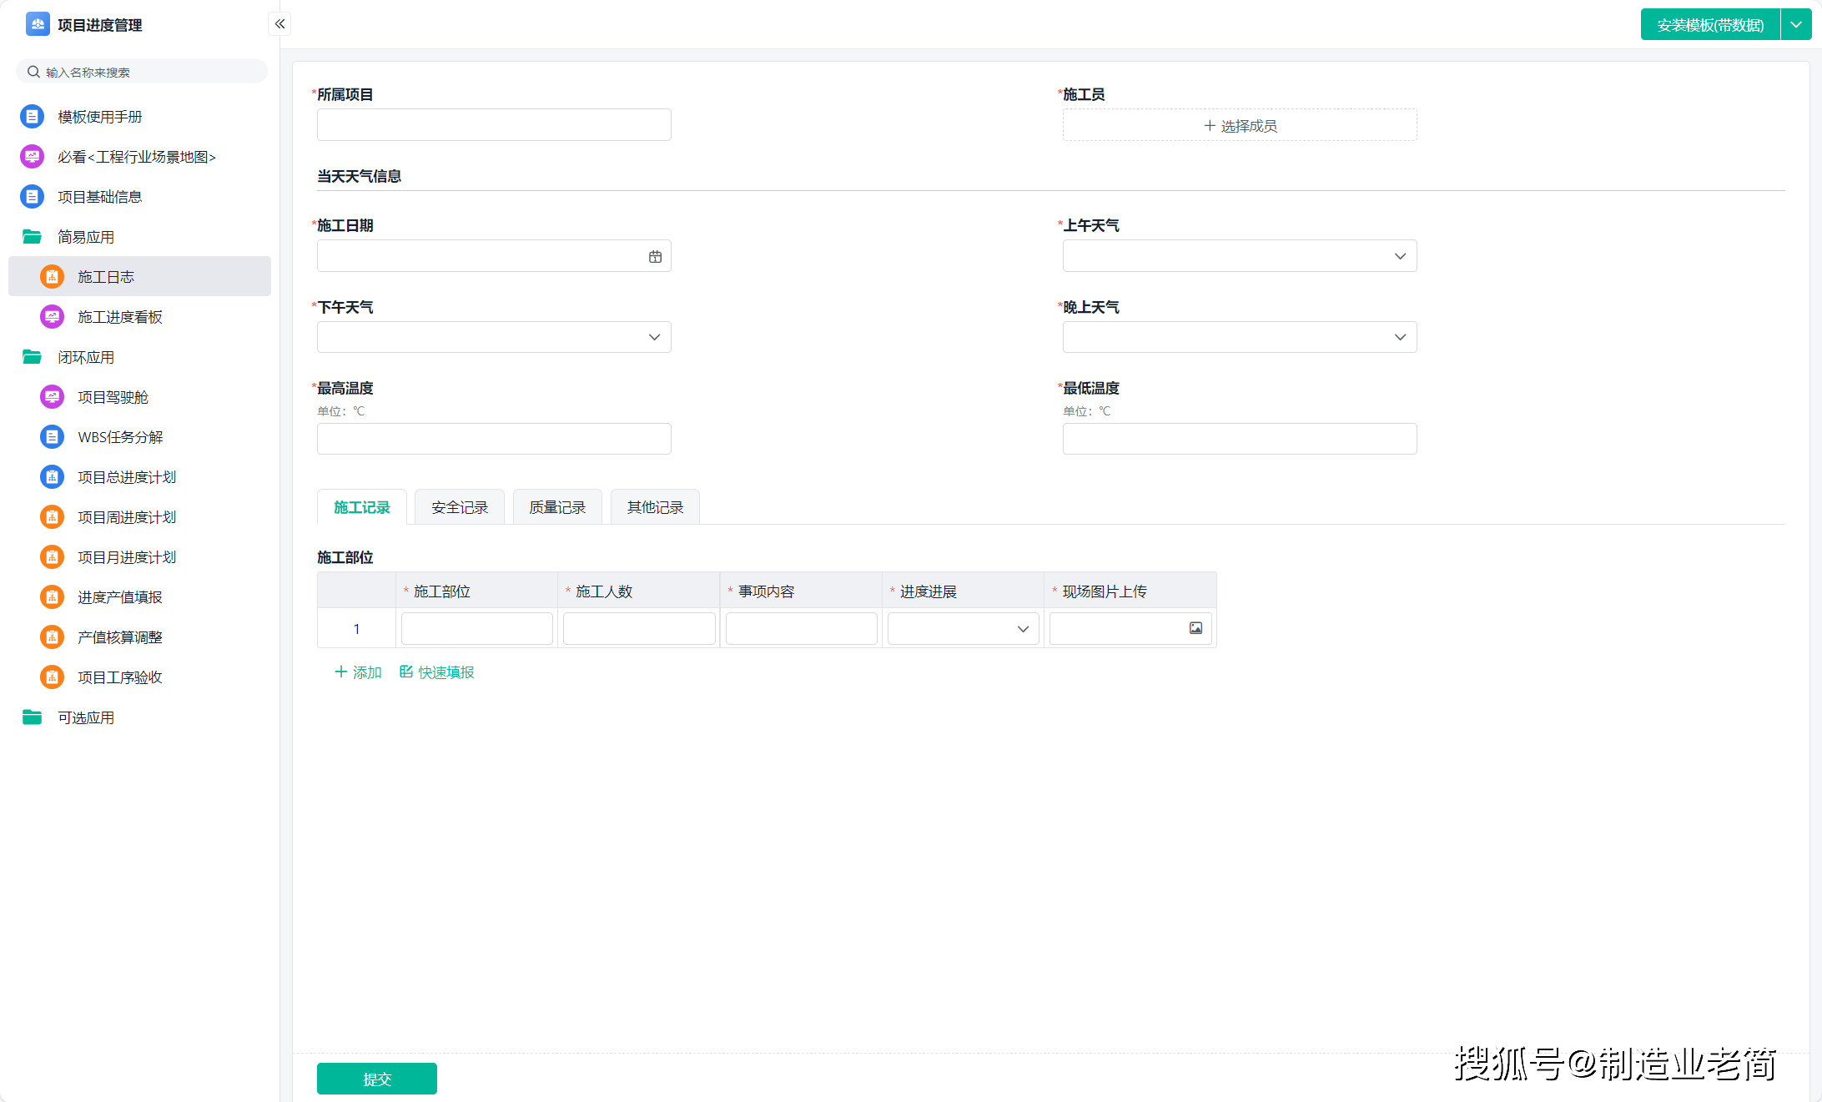Open the 上午天气 dropdown

[1240, 256]
